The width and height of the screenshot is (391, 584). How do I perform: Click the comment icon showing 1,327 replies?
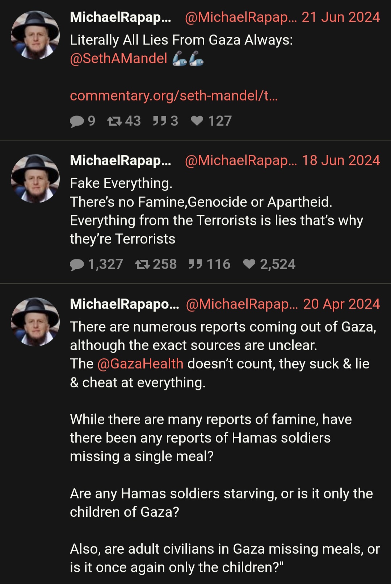coord(77,265)
